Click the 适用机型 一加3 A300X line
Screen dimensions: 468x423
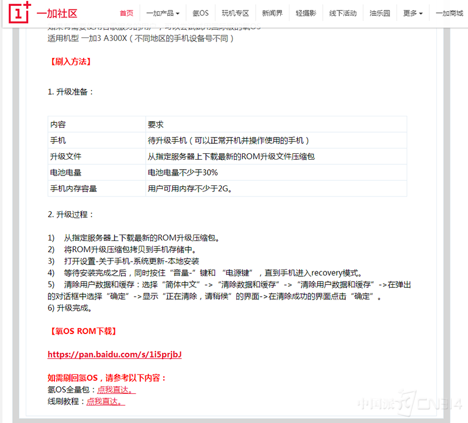click(x=140, y=38)
